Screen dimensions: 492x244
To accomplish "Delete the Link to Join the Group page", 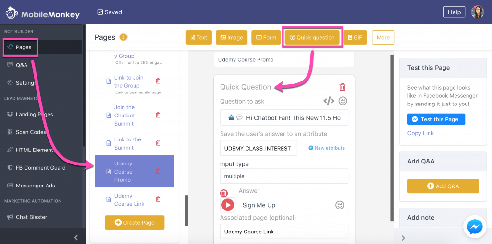I will pos(158,81).
